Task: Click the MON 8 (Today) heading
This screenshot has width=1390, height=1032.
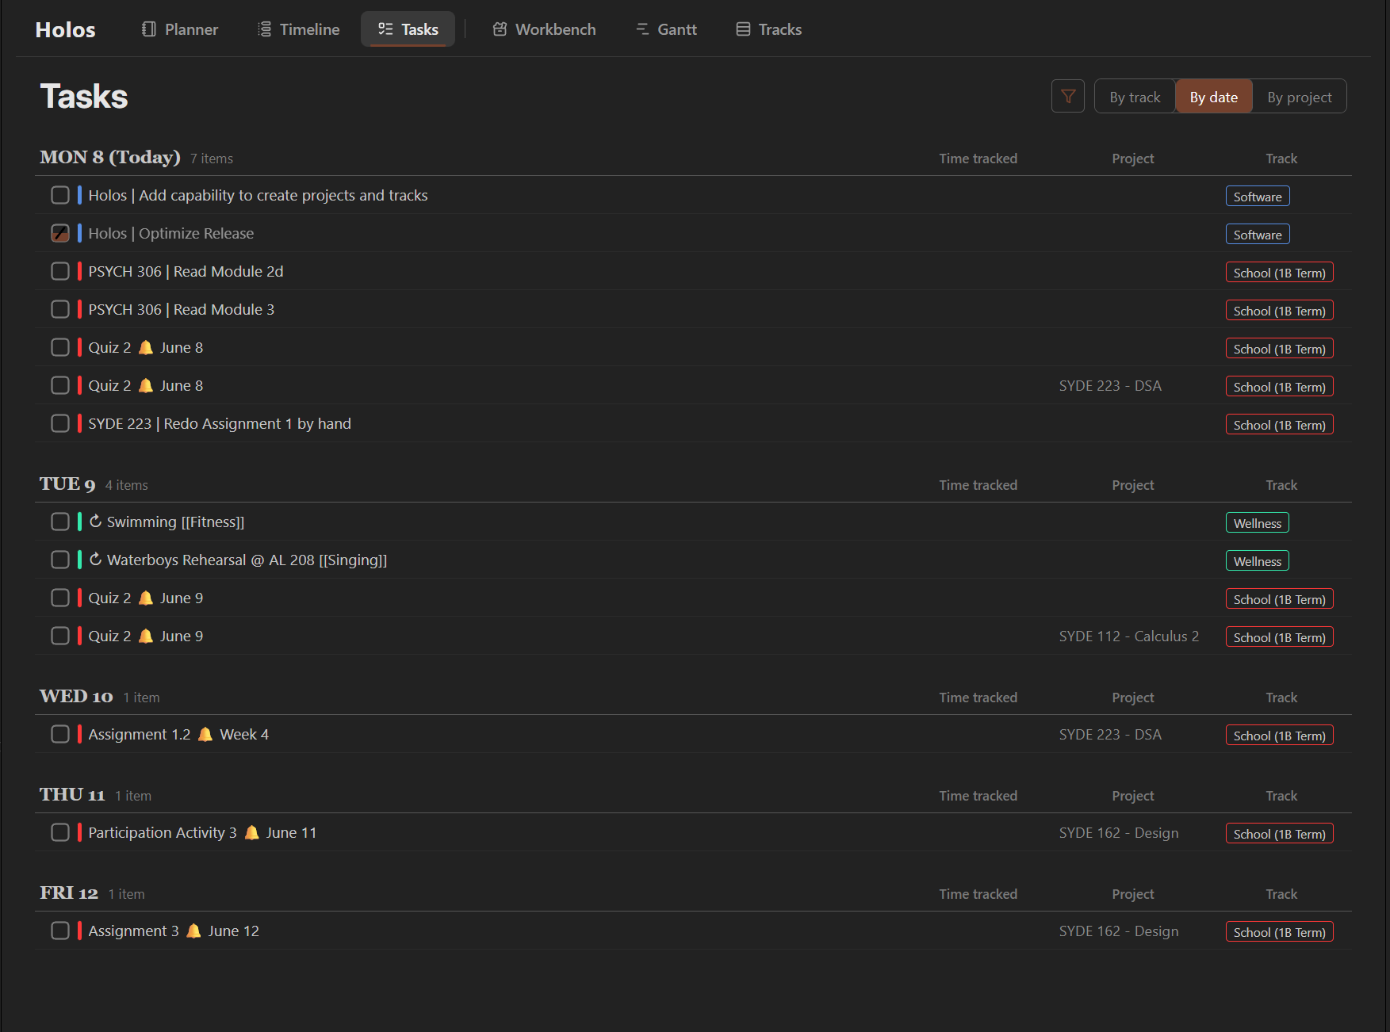Action: (x=110, y=157)
